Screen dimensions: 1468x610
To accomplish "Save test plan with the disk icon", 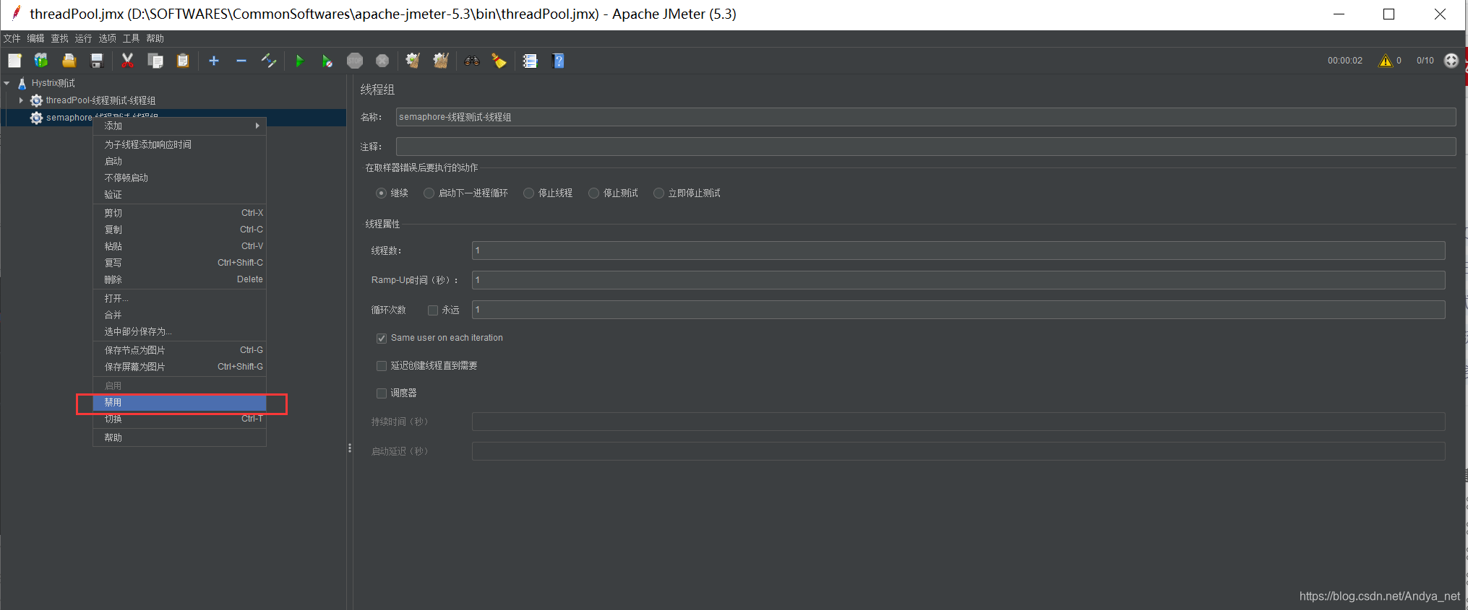I will [x=96, y=61].
